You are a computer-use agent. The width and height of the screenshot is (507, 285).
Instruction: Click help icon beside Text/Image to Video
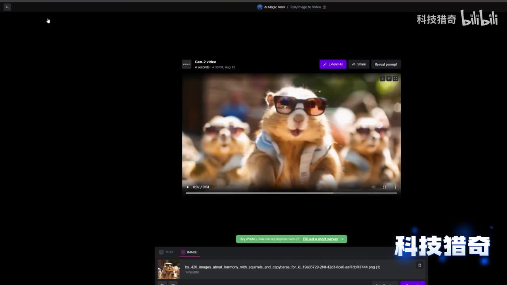click(324, 7)
